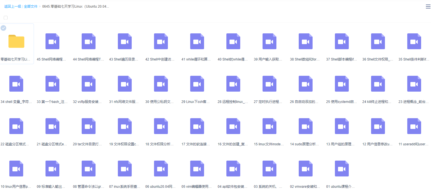The image size is (431, 192).
Task: Open the 零基础七天学习Li folder thumbnail
Action: (x=16, y=41)
